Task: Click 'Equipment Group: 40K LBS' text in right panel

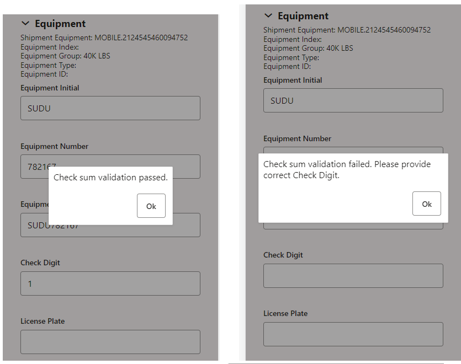Action: click(308, 48)
